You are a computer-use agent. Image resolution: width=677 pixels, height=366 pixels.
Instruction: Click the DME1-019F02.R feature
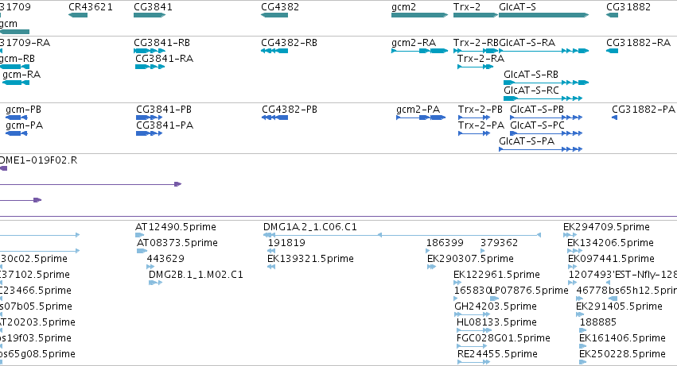click(3, 168)
